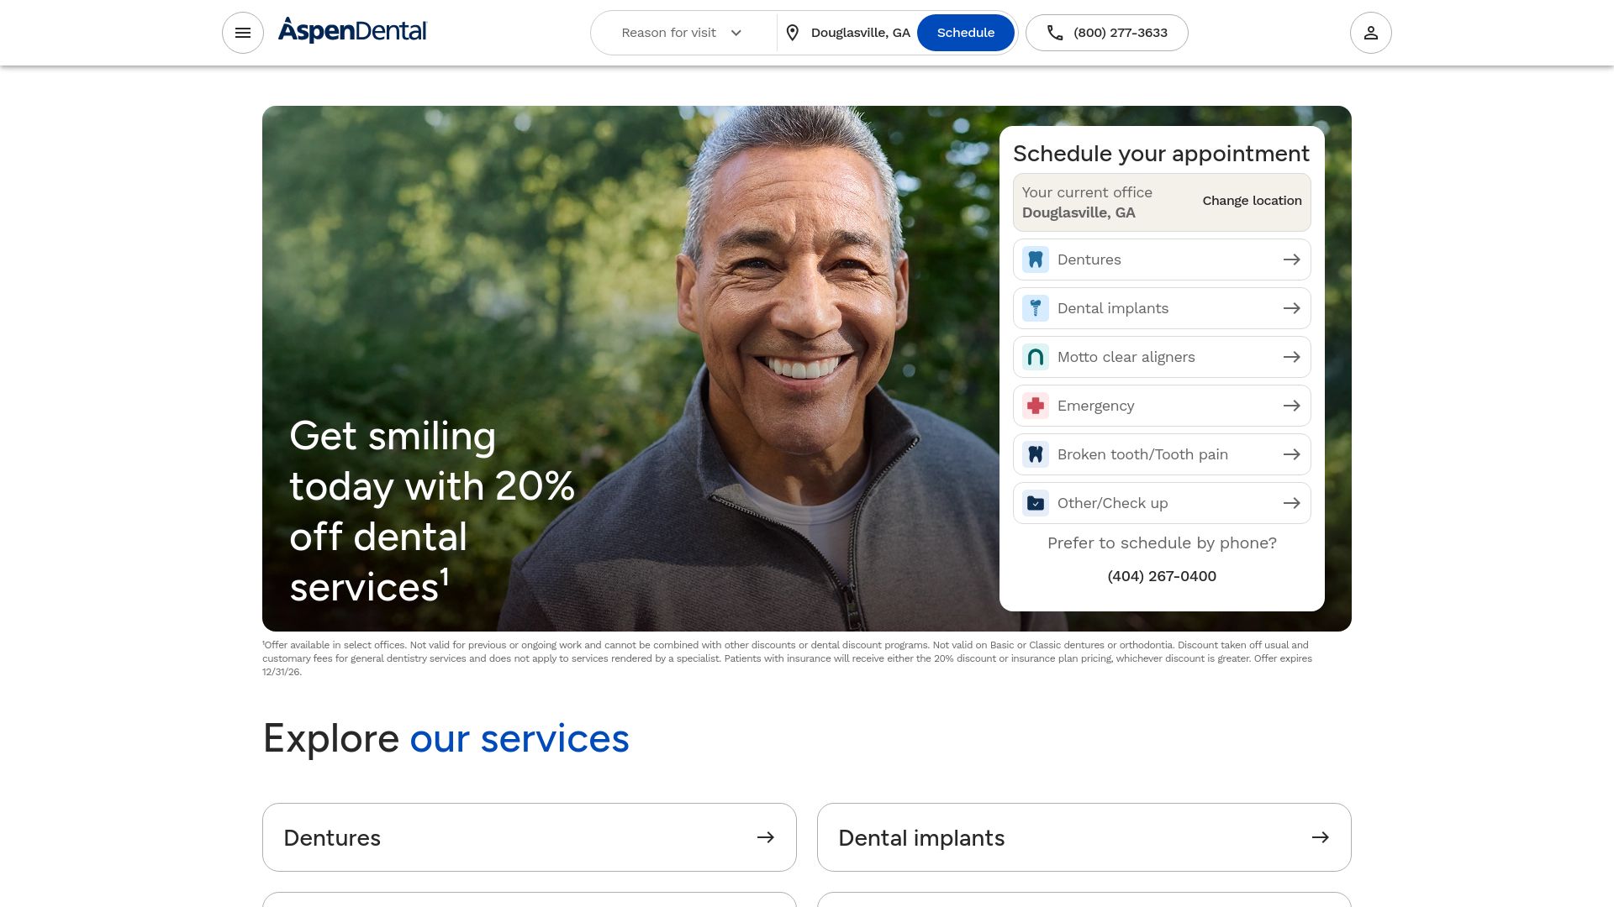Click the location pin icon in header
This screenshot has width=1614, height=907.
pyautogui.click(x=792, y=33)
